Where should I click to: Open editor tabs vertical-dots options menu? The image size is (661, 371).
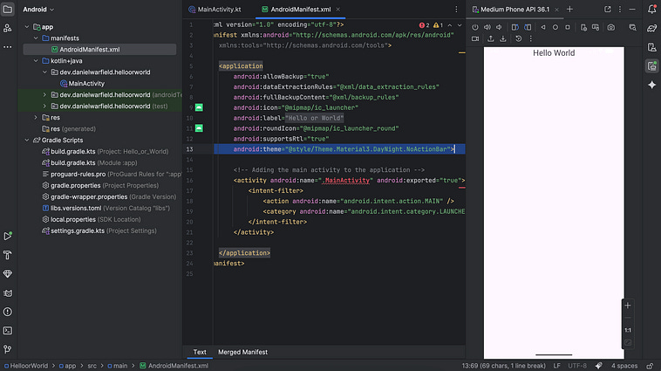[x=456, y=10]
